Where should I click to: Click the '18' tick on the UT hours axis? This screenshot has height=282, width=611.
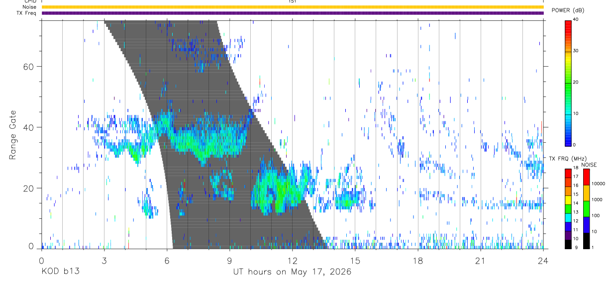coord(417,261)
